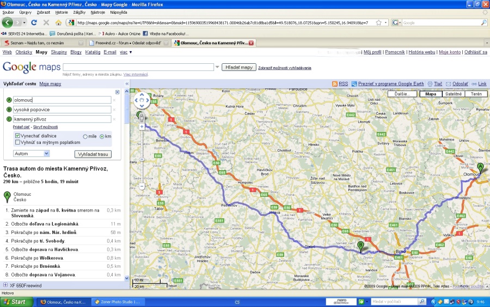Select the míle radio button

click(85, 136)
